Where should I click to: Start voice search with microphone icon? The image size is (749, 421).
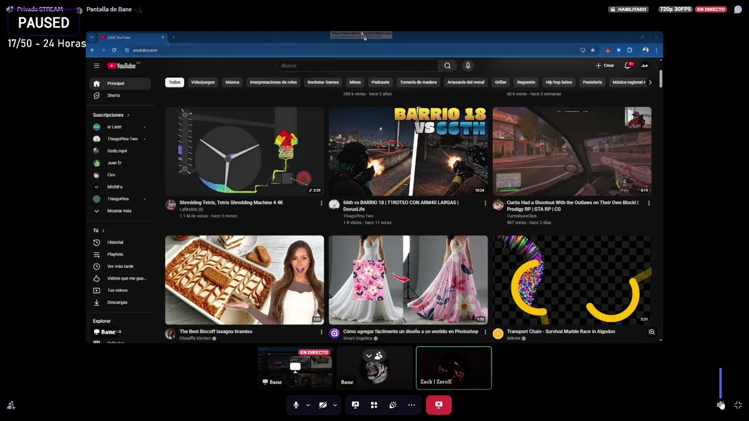pos(468,65)
